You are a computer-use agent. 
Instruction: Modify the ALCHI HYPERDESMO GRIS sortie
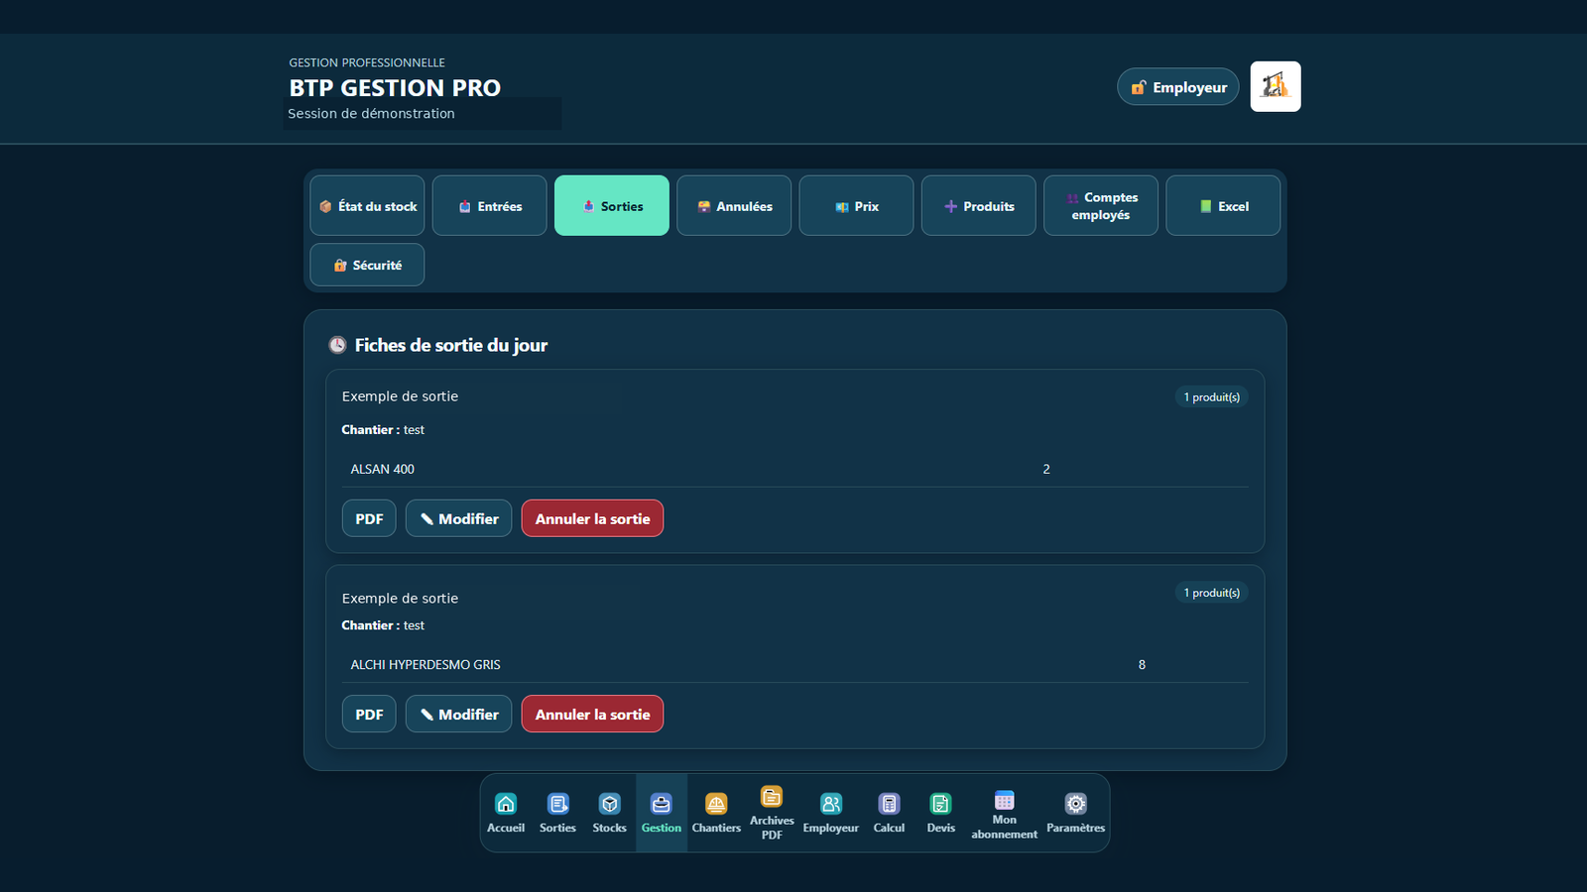point(458,714)
